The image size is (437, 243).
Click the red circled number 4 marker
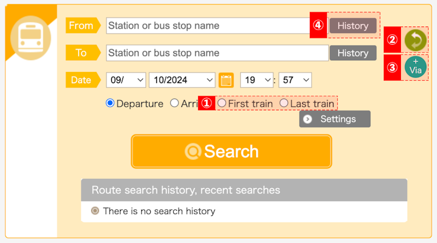point(318,25)
